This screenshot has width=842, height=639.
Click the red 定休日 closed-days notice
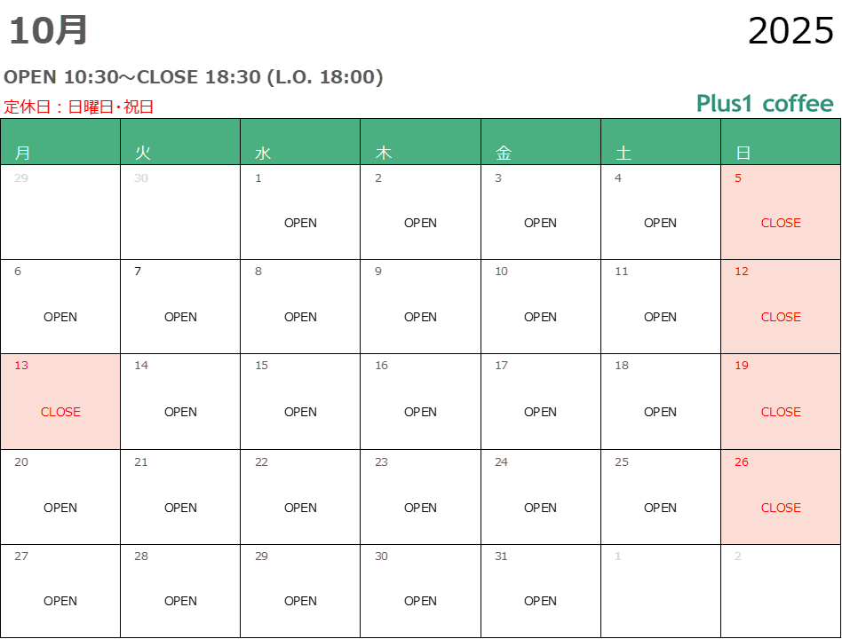(79, 107)
